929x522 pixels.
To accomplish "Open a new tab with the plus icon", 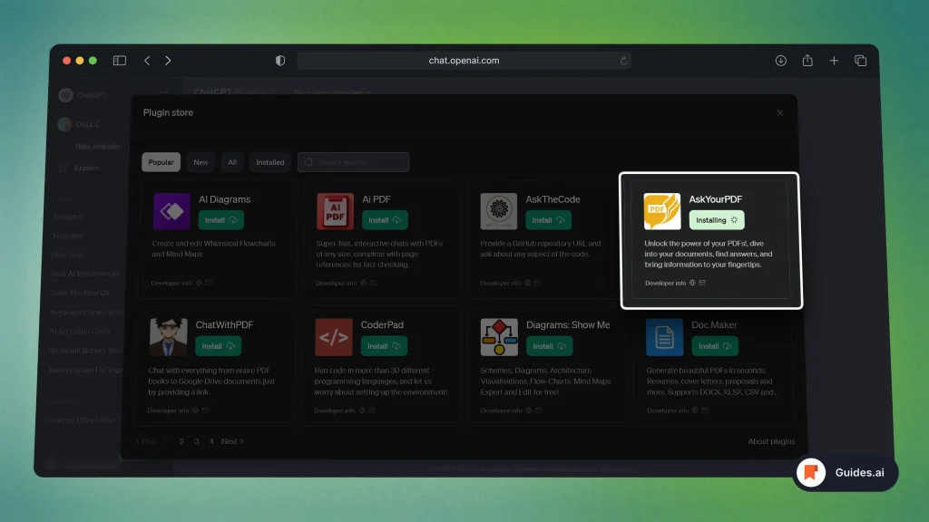I will click(x=834, y=61).
